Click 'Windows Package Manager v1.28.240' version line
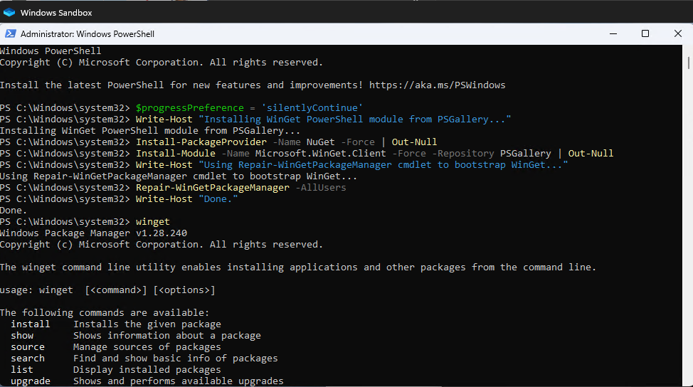The height and width of the screenshot is (387, 693). pyautogui.click(x=94, y=233)
